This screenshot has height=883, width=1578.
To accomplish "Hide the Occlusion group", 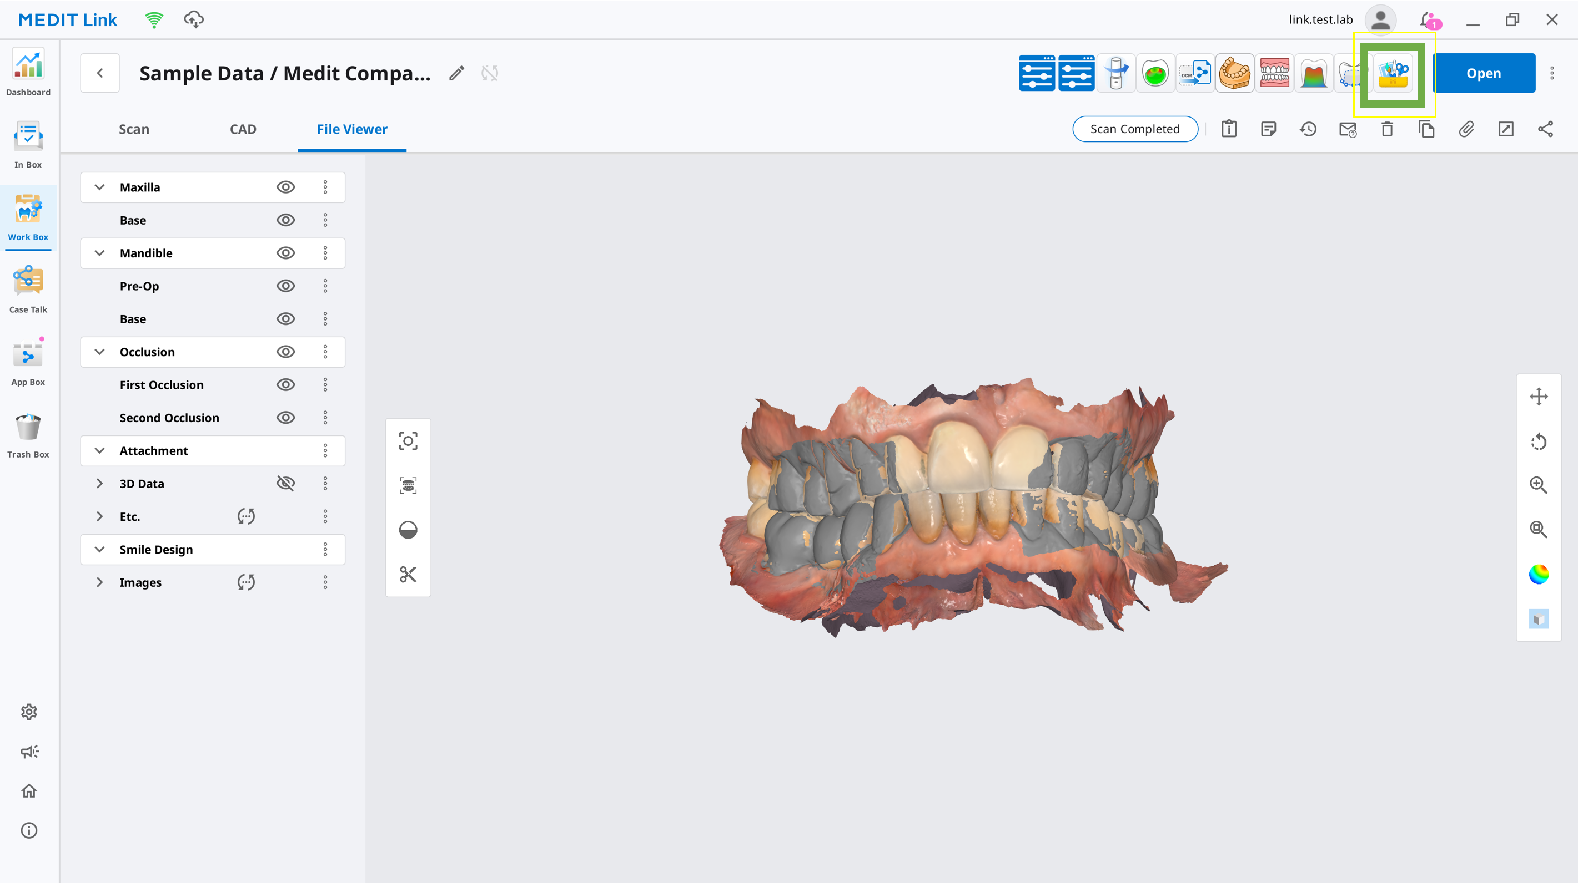I will tap(285, 352).
